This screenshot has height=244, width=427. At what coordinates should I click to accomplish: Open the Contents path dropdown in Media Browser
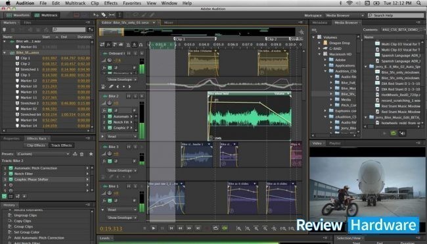[x=403, y=30]
